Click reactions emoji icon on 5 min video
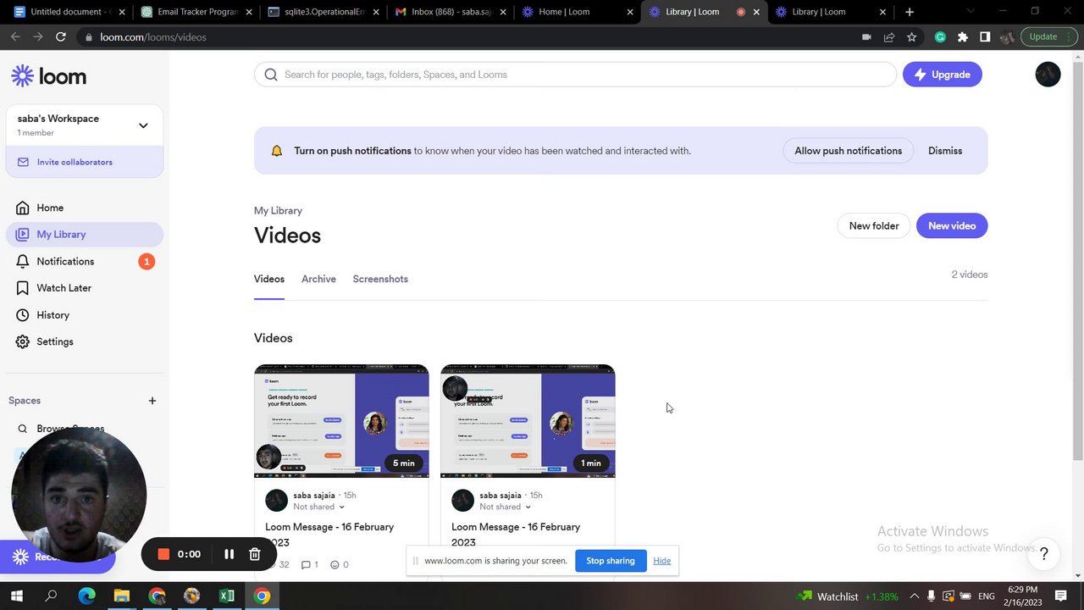 [335, 565]
